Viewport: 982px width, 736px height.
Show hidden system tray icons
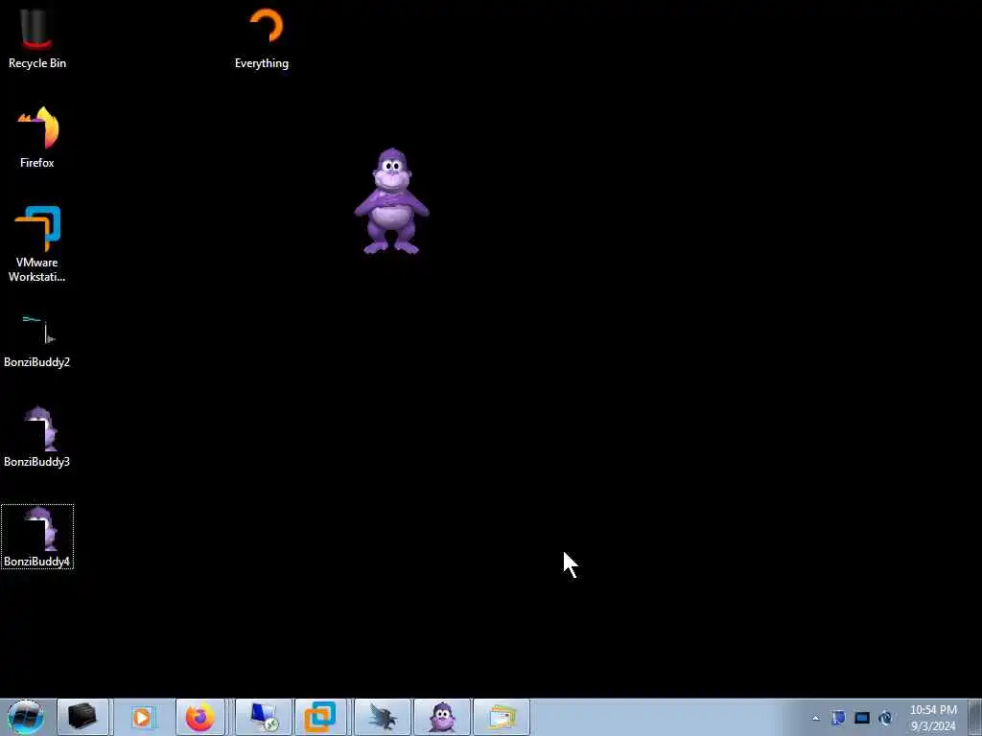(x=815, y=719)
